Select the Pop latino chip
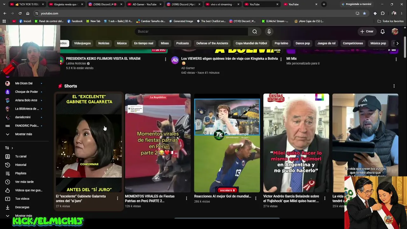Screen dimensions: 407x229 click(x=281, y=43)
